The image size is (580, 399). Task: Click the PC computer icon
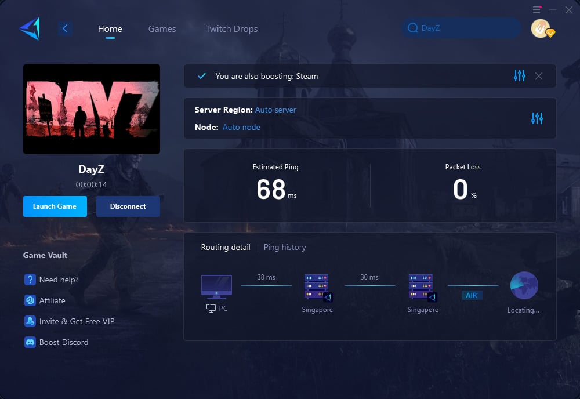point(216,287)
